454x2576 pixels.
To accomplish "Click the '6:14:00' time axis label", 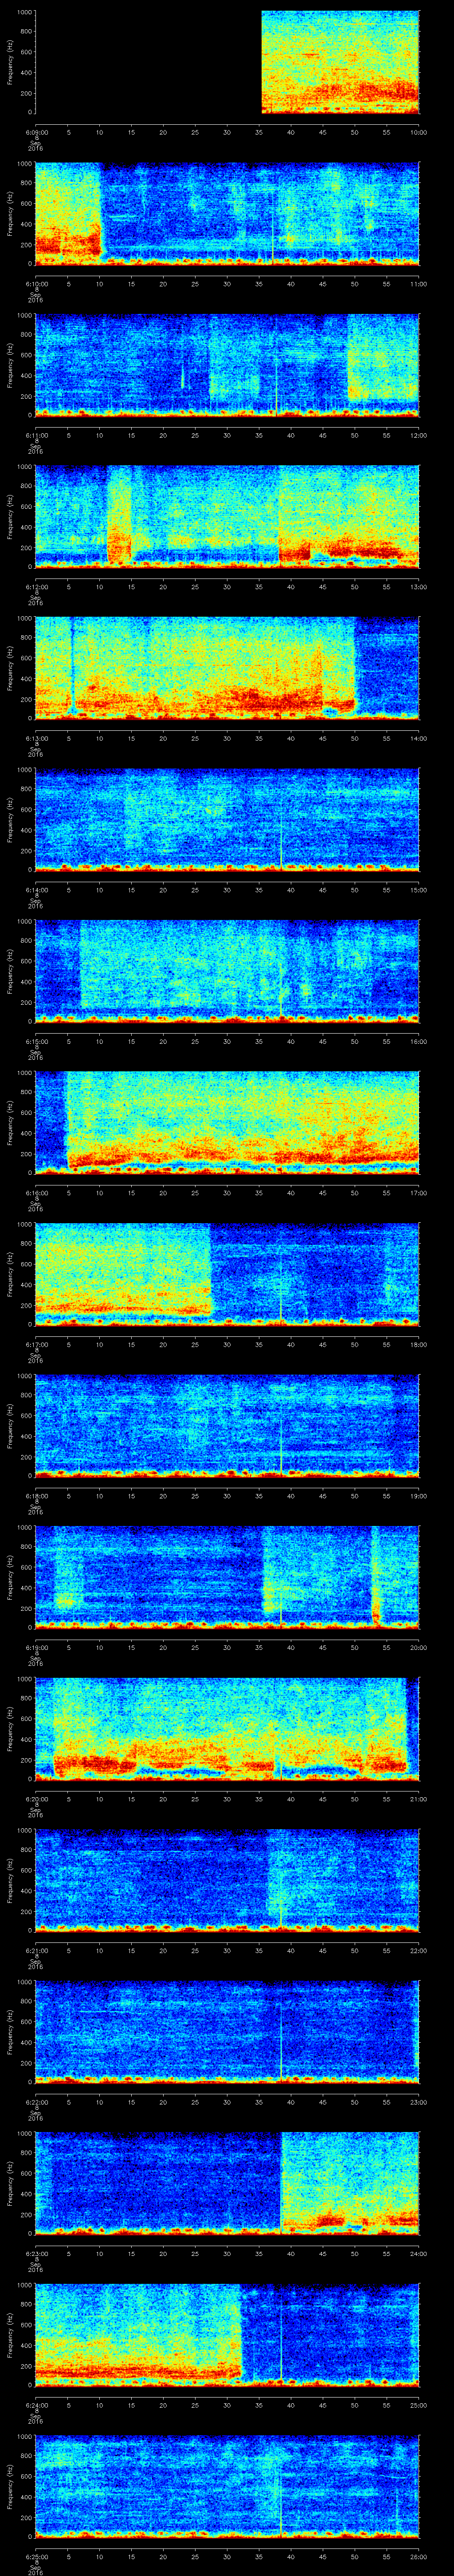I will pos(36,890).
